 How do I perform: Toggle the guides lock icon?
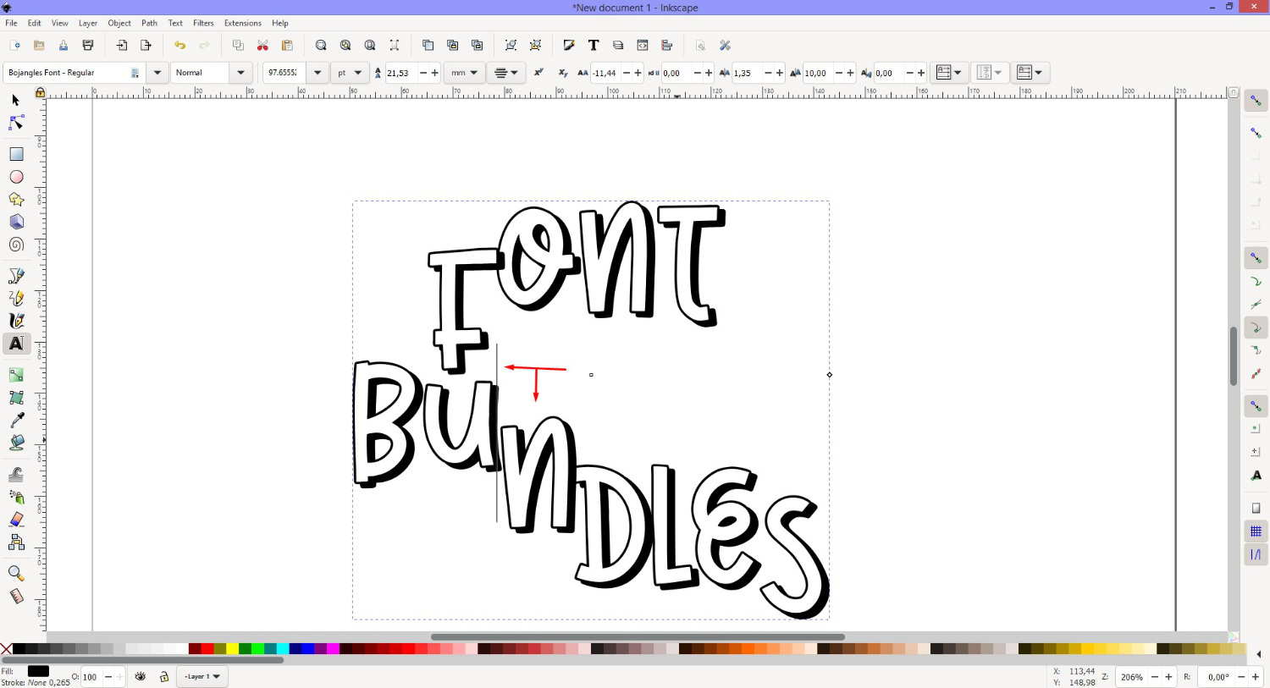tap(40, 92)
